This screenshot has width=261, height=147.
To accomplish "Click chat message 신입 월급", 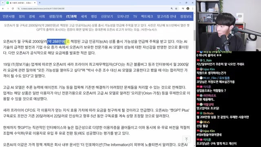I will (x=202, y=126).
